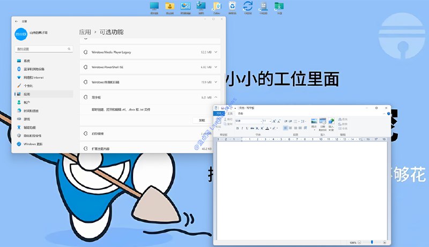Screen dimensions: 429x247
Task: Zoom in with WordPad plus button
Action: tap(384, 242)
